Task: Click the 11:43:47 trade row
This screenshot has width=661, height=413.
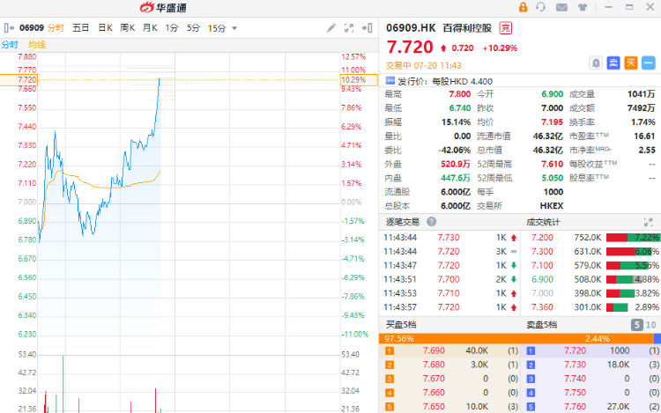Action: tap(449, 265)
